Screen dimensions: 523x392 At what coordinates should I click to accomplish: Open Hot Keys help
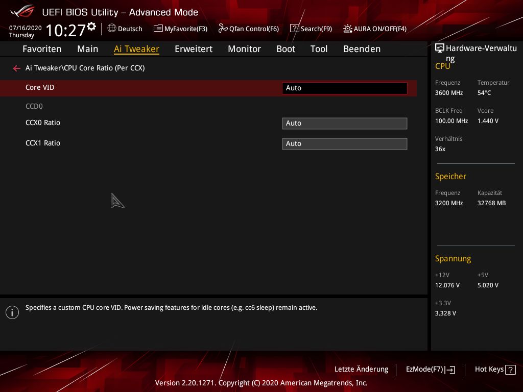point(495,370)
